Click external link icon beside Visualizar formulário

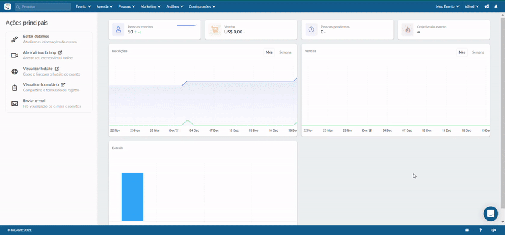pos(63,84)
